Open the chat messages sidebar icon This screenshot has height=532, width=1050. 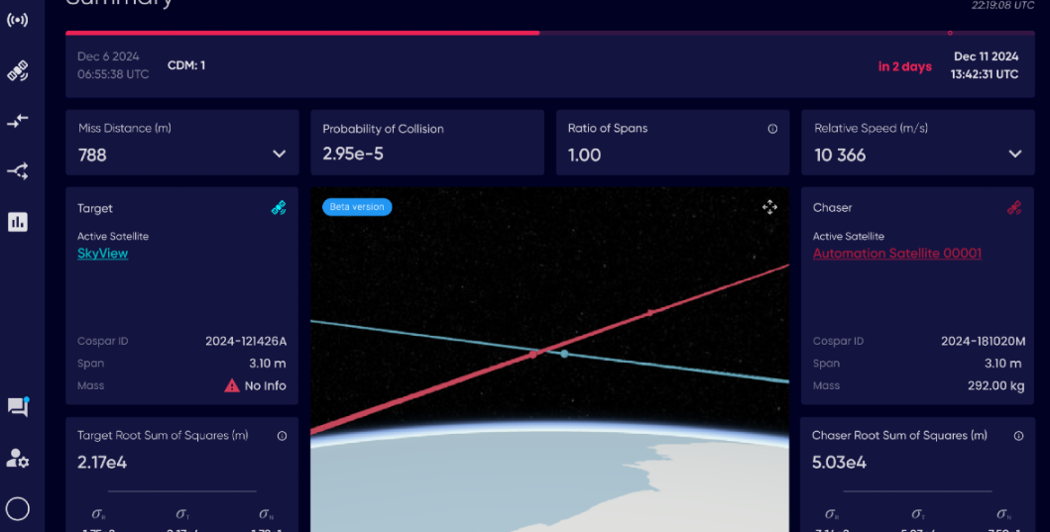[18, 406]
